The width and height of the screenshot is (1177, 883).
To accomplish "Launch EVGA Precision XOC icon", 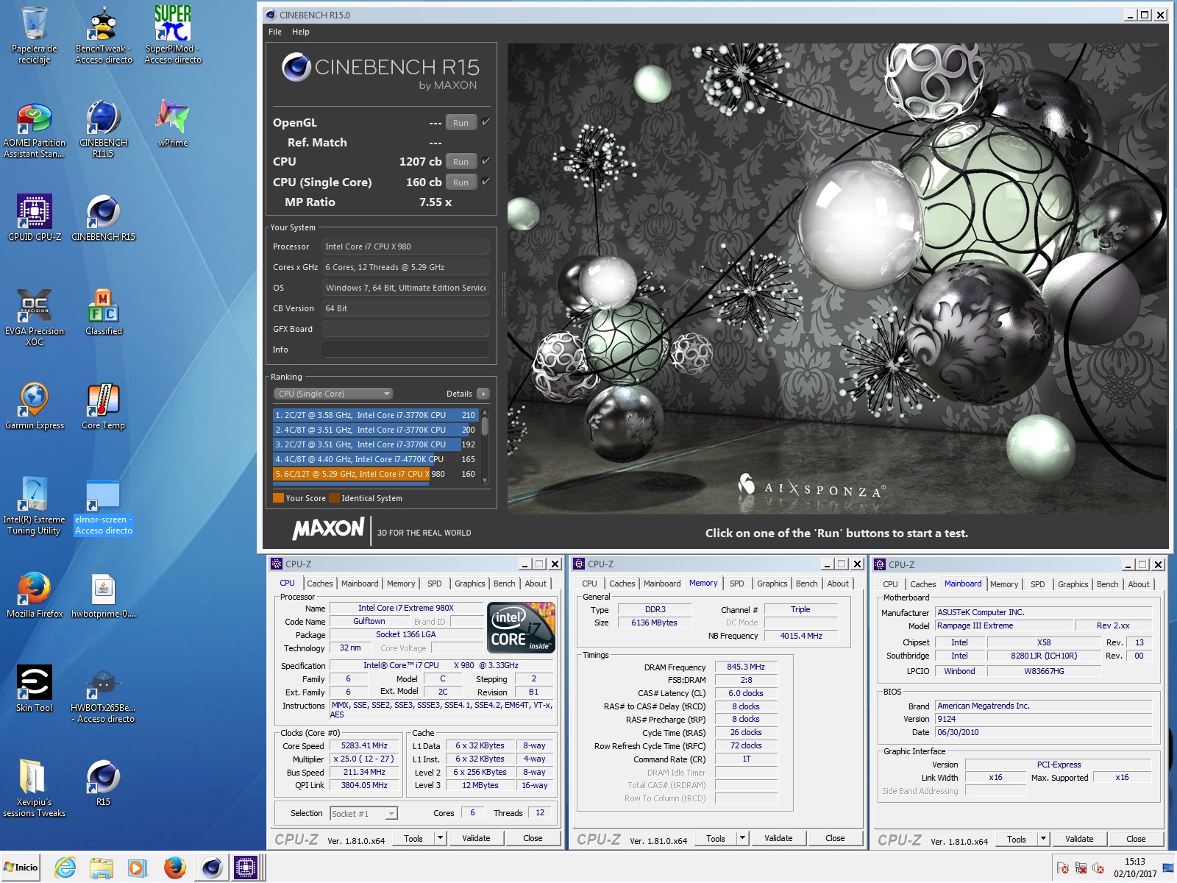I will (x=34, y=318).
